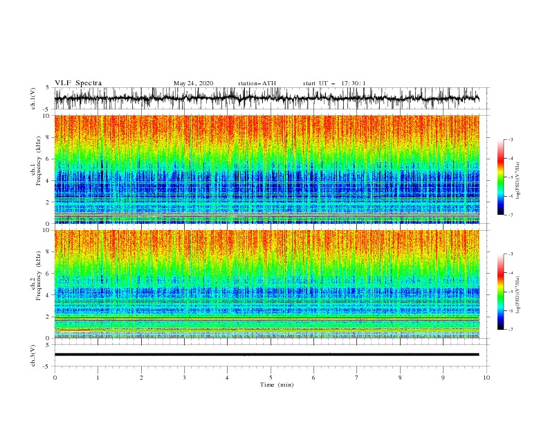This screenshot has width=548, height=424.
Task: Click the "ch.1(V)" axis label
Action: (33, 98)
